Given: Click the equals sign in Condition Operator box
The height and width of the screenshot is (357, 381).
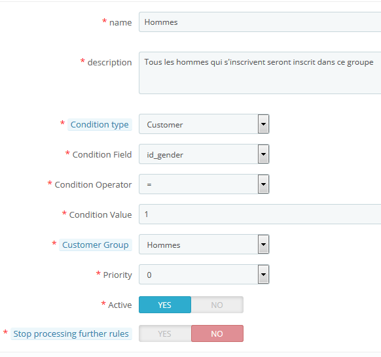Looking at the screenshot, I should (x=149, y=184).
